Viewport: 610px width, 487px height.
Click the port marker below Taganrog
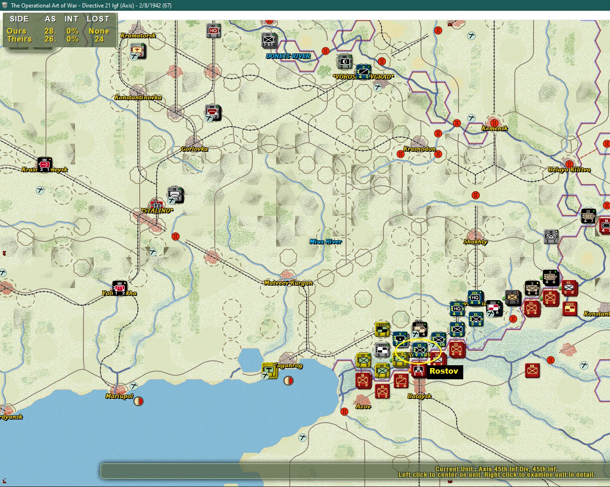[x=288, y=381]
